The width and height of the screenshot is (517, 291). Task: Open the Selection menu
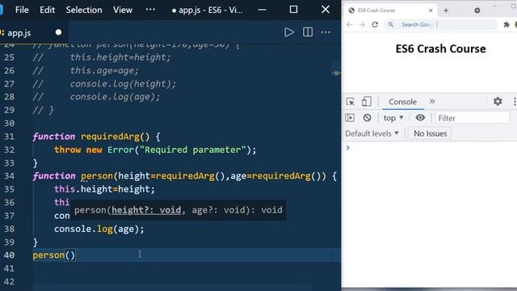coord(84,10)
